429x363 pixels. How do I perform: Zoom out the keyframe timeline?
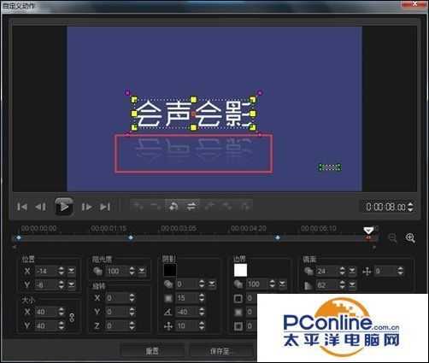[393, 238]
